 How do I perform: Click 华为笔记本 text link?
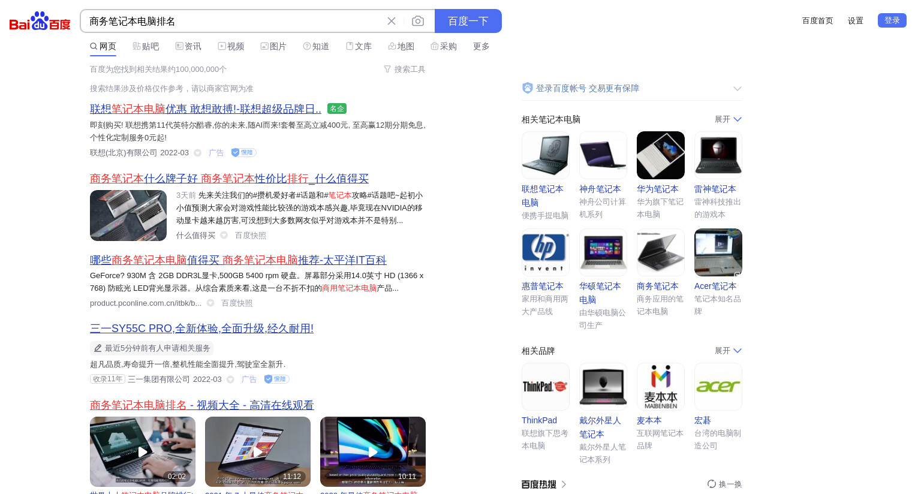[x=658, y=189]
